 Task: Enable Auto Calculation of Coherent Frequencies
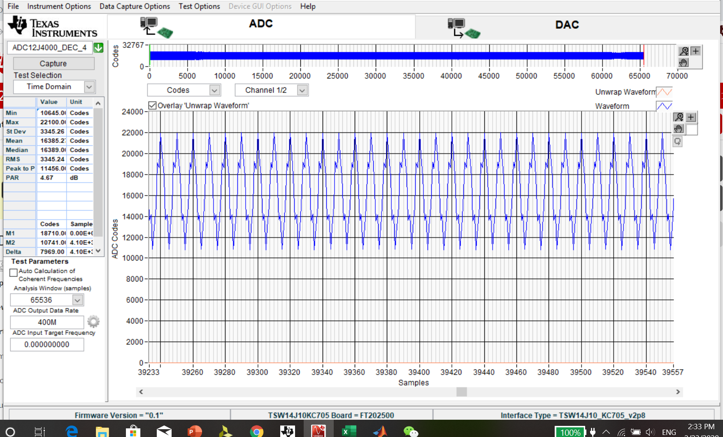coord(14,272)
